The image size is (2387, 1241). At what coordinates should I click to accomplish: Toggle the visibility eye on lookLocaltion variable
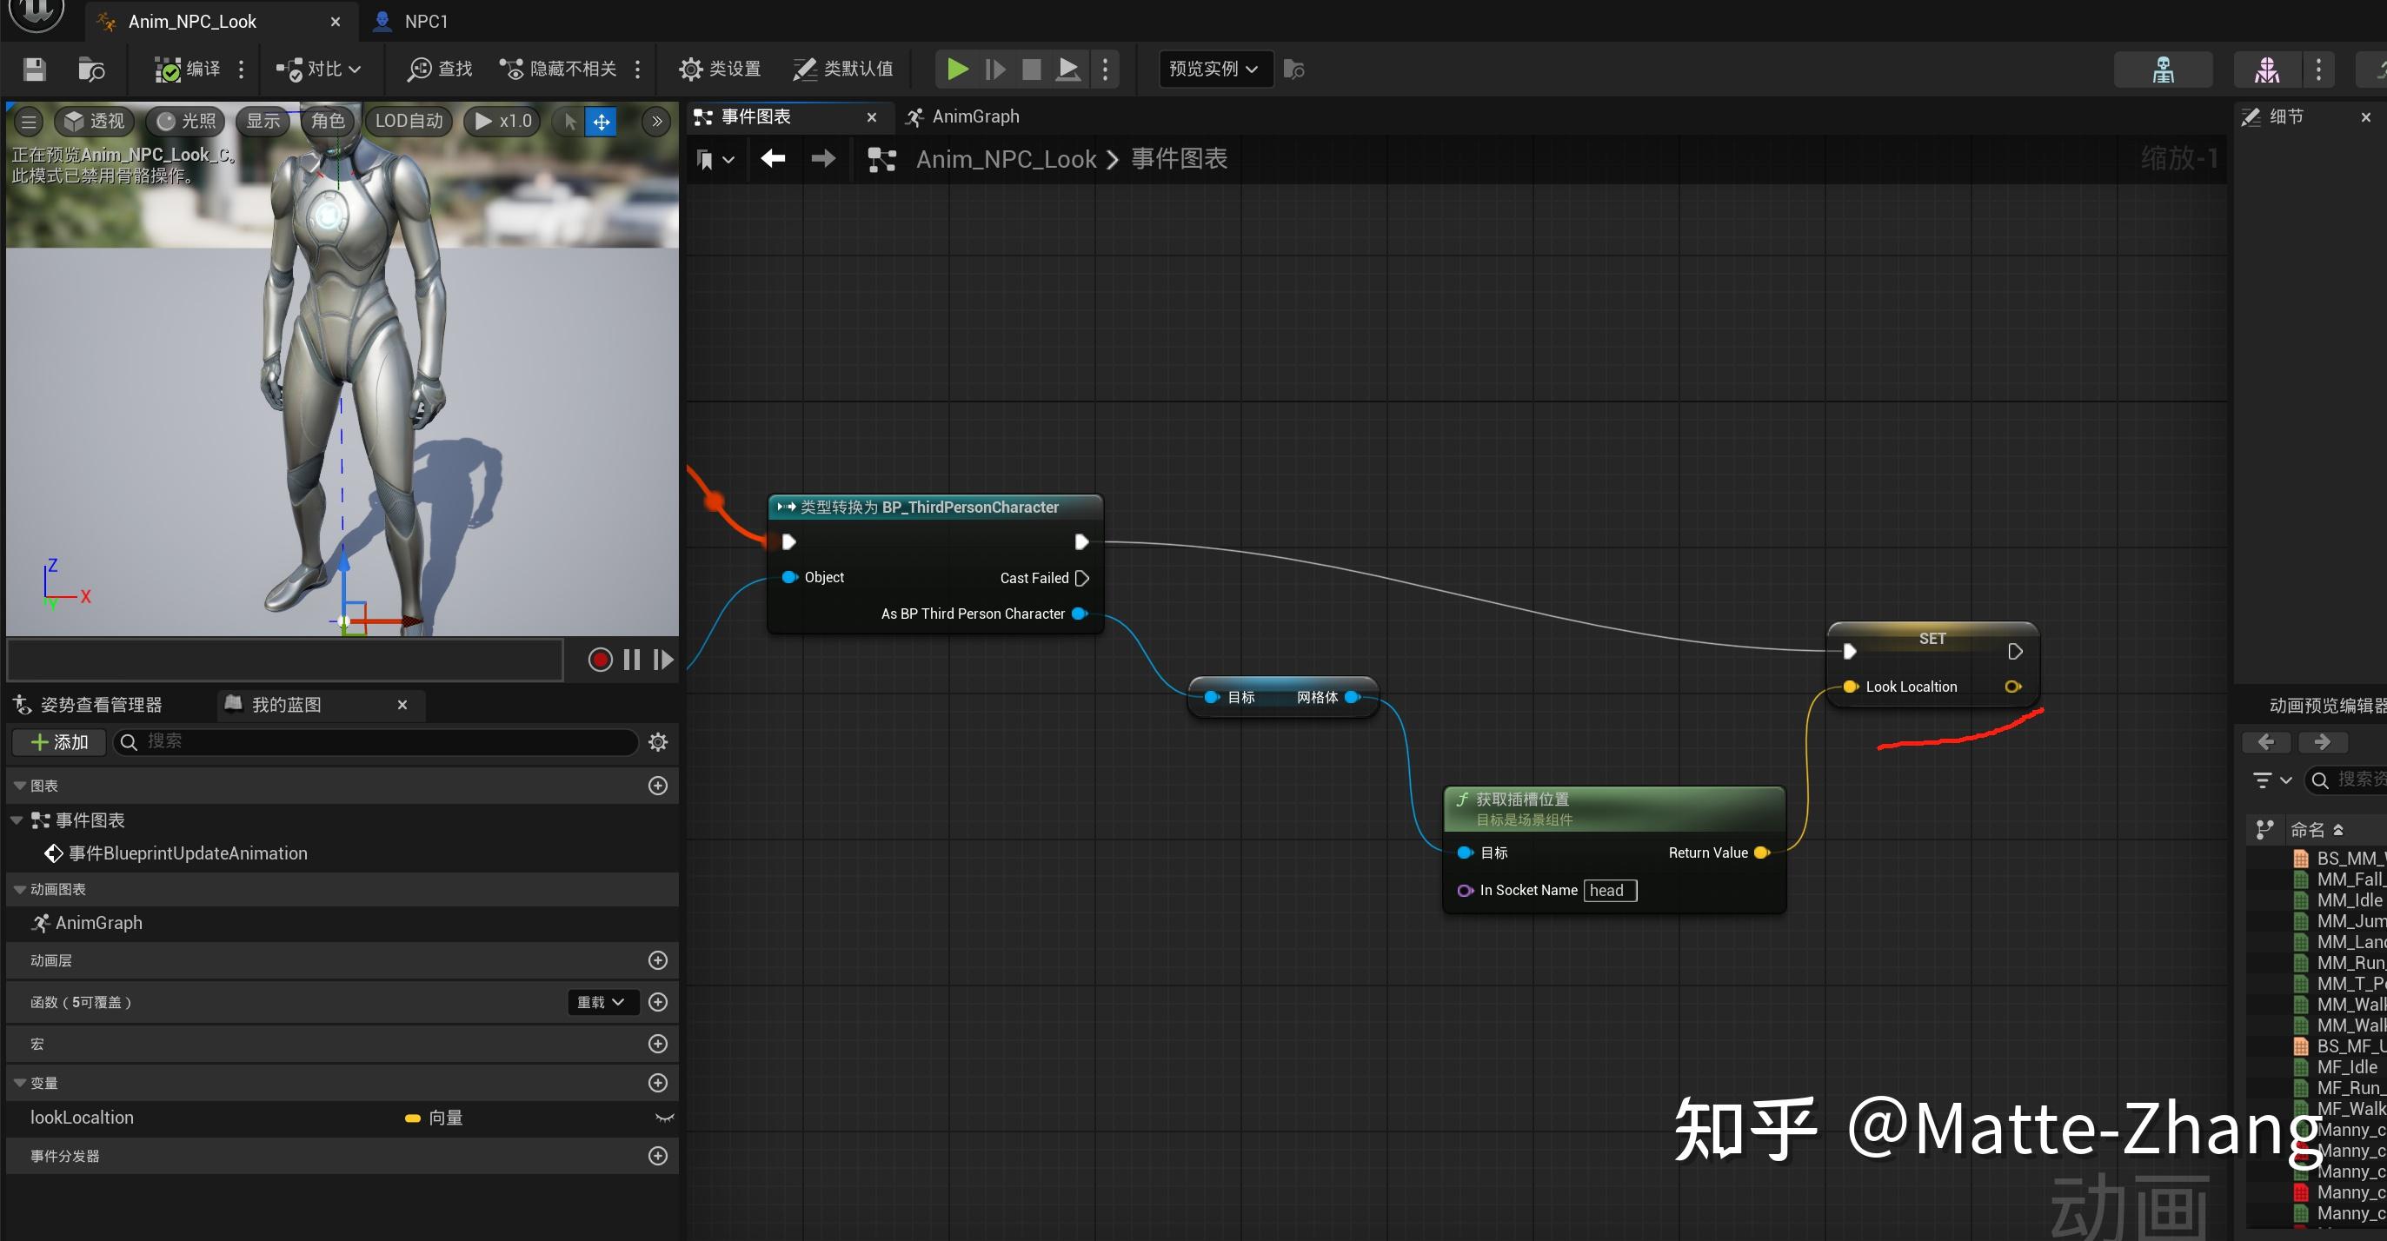pyautogui.click(x=664, y=1118)
